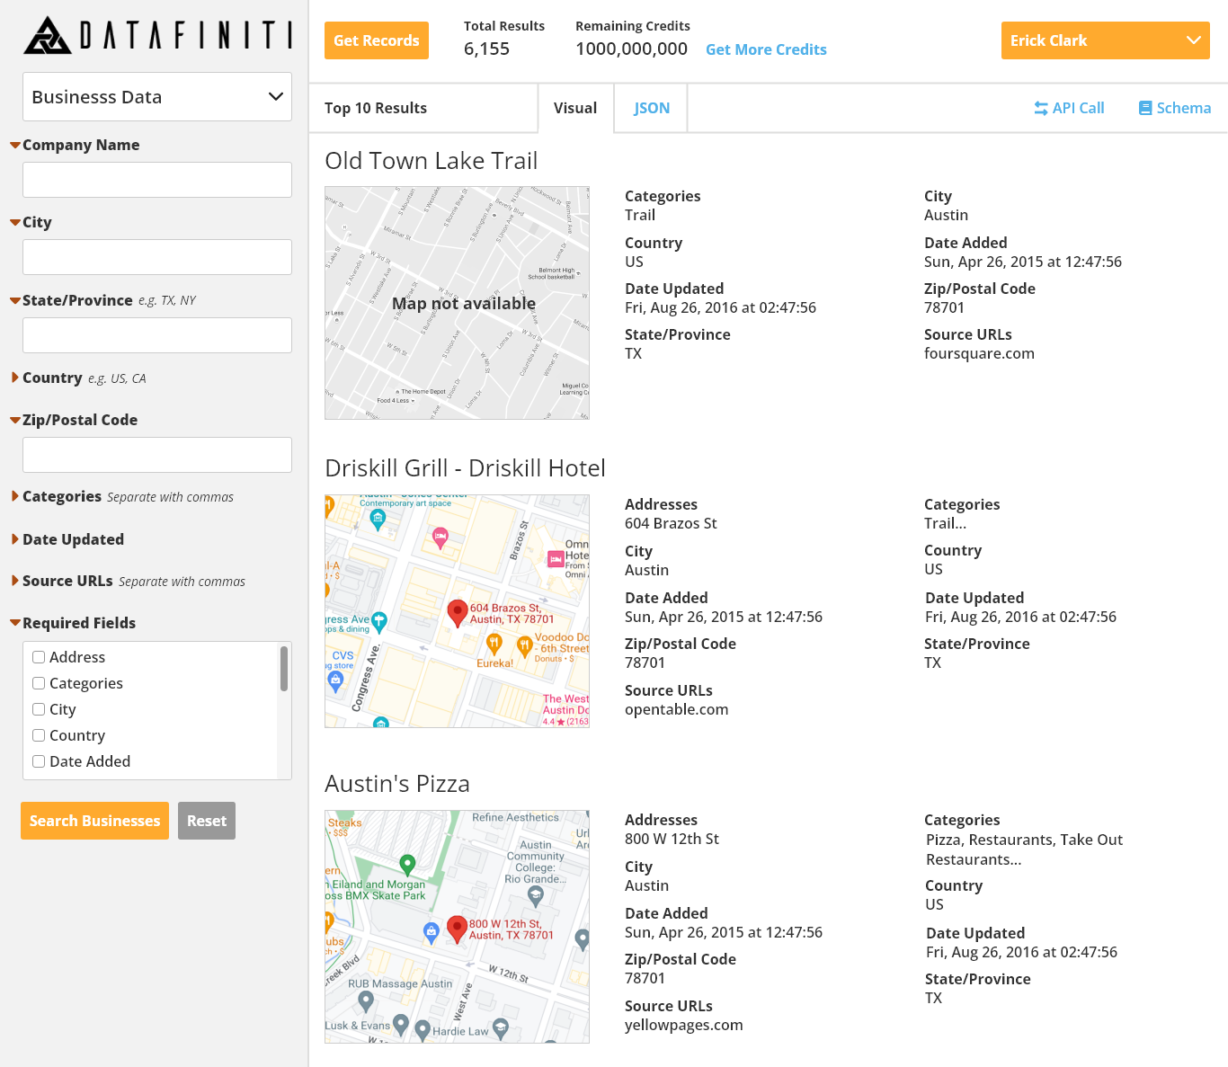1228x1067 pixels.
Task: Click the Get Records button
Action: click(x=376, y=40)
